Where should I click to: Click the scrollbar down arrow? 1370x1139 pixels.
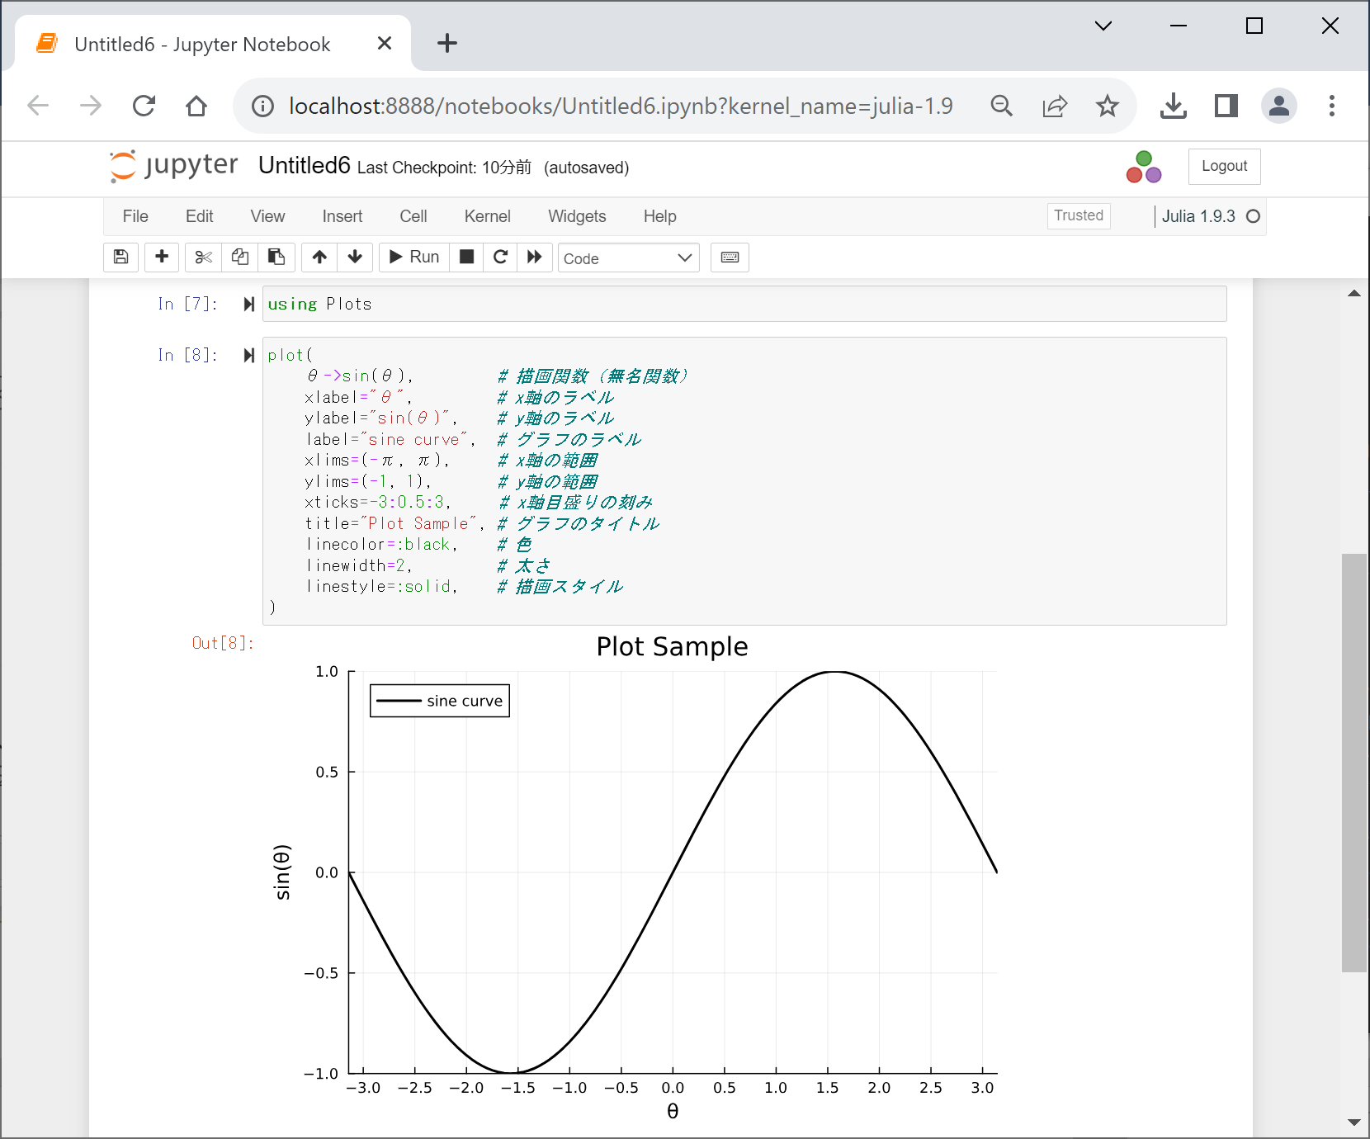(1353, 1122)
